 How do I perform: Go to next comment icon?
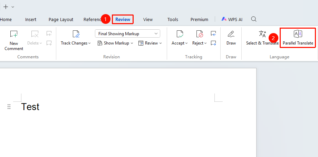pyautogui.click(x=49, y=43)
